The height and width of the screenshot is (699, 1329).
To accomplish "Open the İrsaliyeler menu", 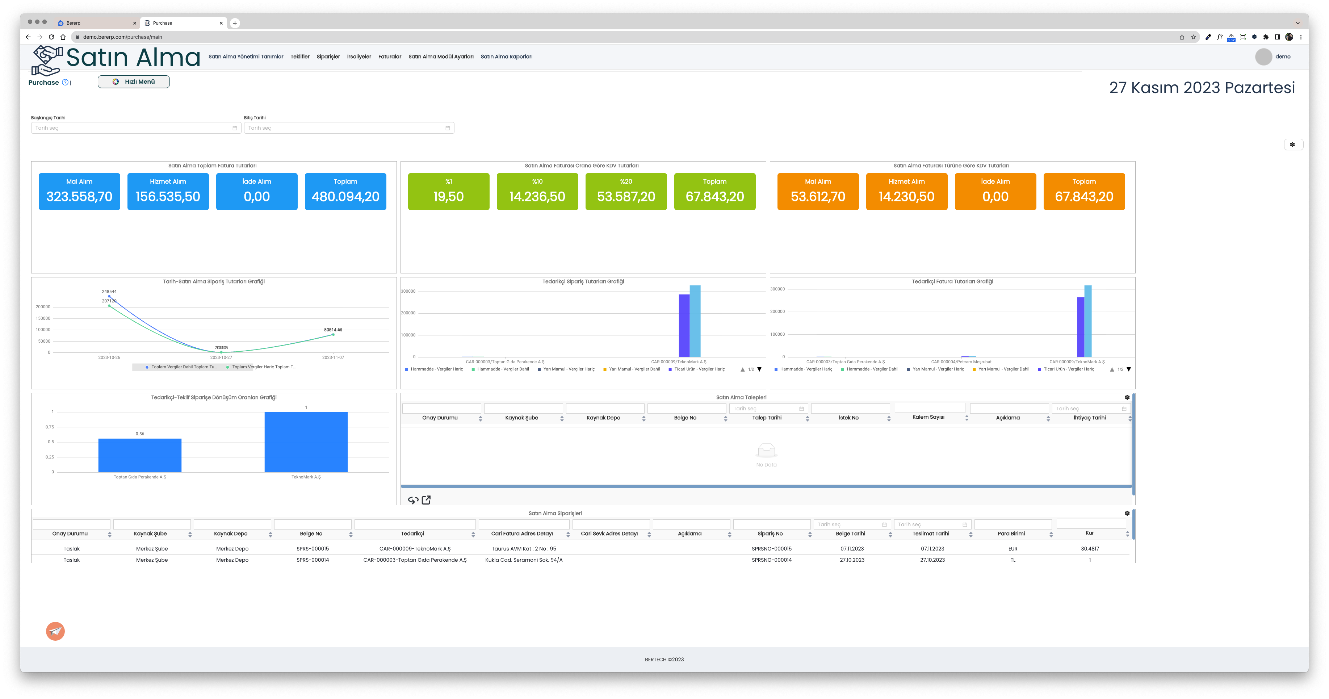I will pyautogui.click(x=359, y=57).
